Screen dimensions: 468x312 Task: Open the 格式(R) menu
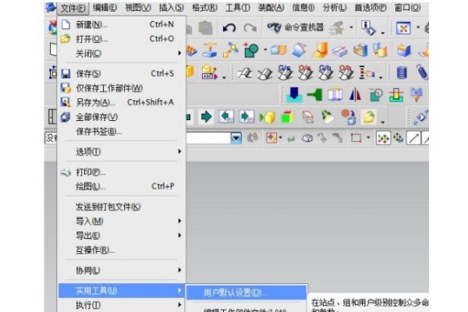tap(204, 8)
